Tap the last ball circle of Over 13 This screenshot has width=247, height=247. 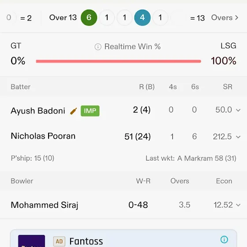click(160, 18)
